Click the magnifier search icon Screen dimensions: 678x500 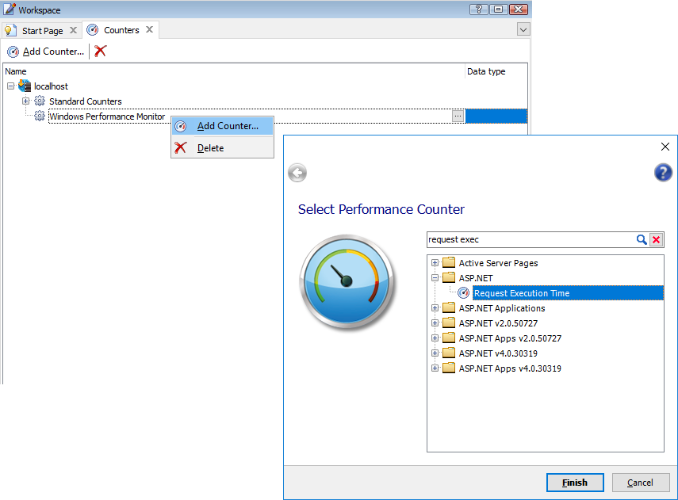click(x=642, y=239)
